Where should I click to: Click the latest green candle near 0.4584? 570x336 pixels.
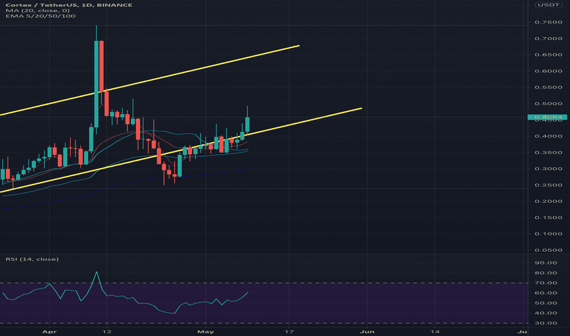pyautogui.click(x=248, y=124)
